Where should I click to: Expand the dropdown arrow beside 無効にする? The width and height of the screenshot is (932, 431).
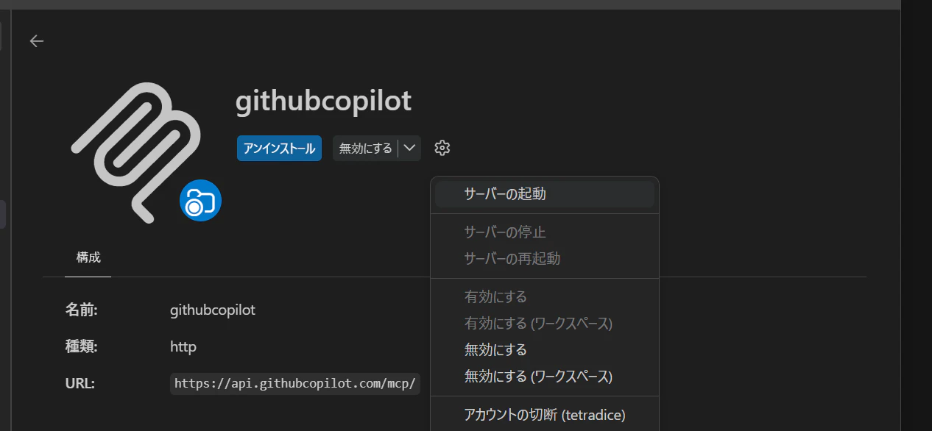click(410, 148)
